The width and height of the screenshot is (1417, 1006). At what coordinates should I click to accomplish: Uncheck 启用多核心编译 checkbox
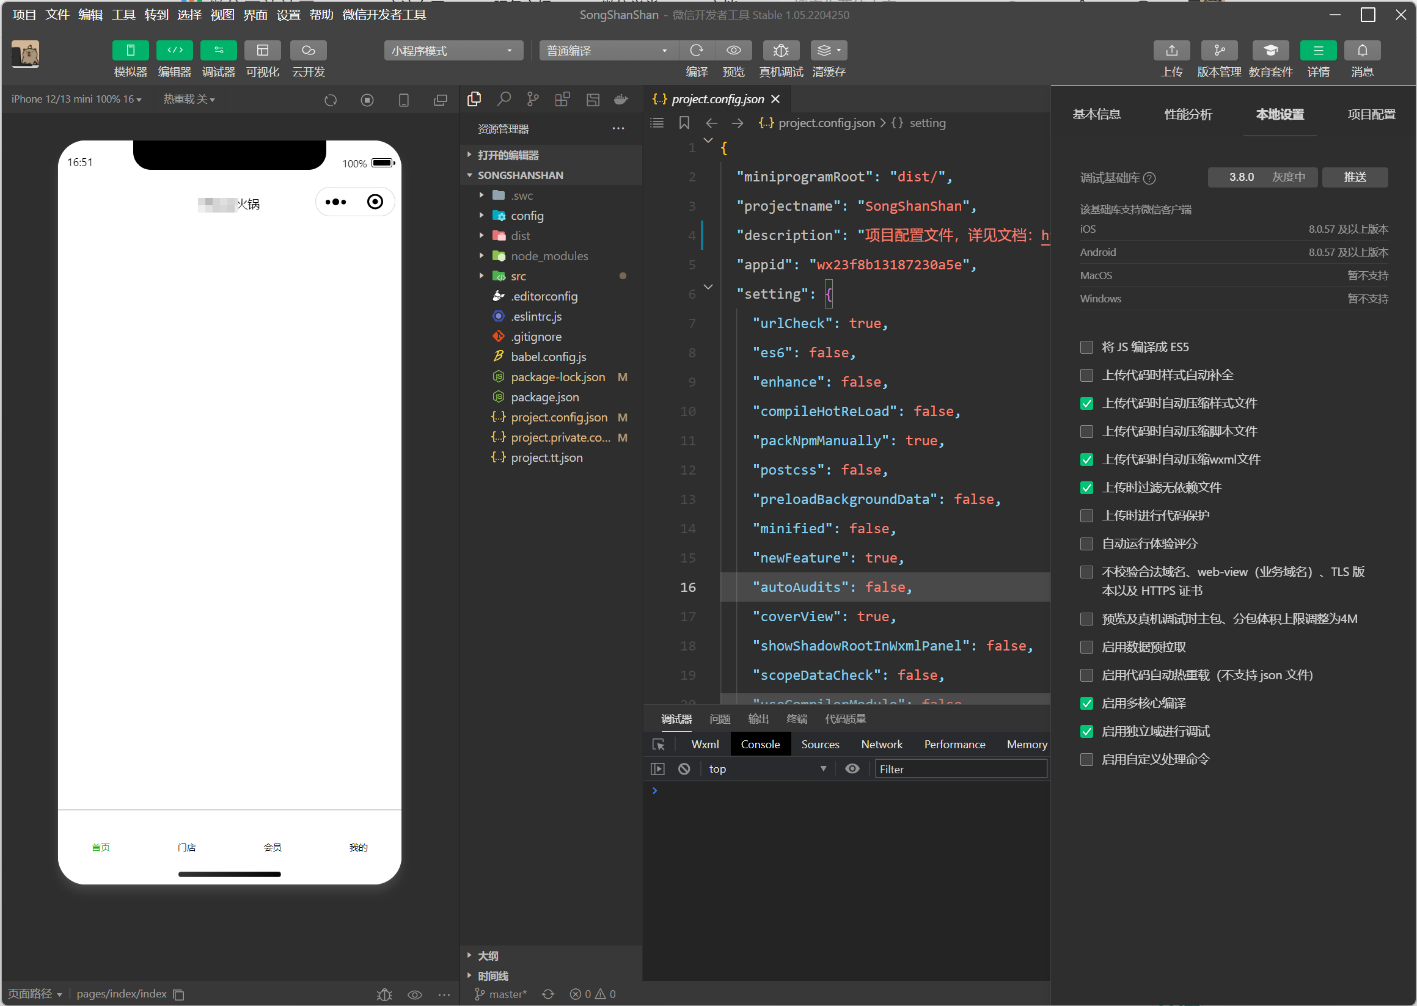click(x=1086, y=703)
